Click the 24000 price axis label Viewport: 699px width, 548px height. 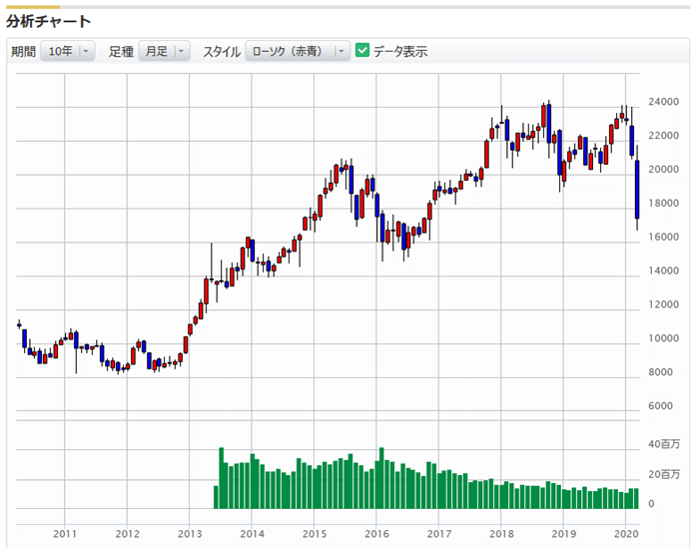[665, 102]
